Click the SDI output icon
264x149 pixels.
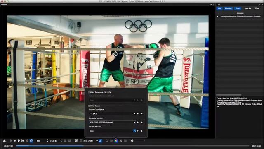[112, 141]
